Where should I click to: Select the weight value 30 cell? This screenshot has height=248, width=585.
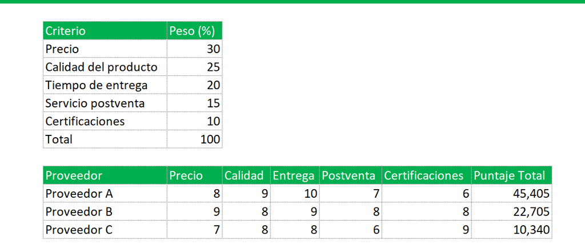pyautogui.click(x=194, y=50)
